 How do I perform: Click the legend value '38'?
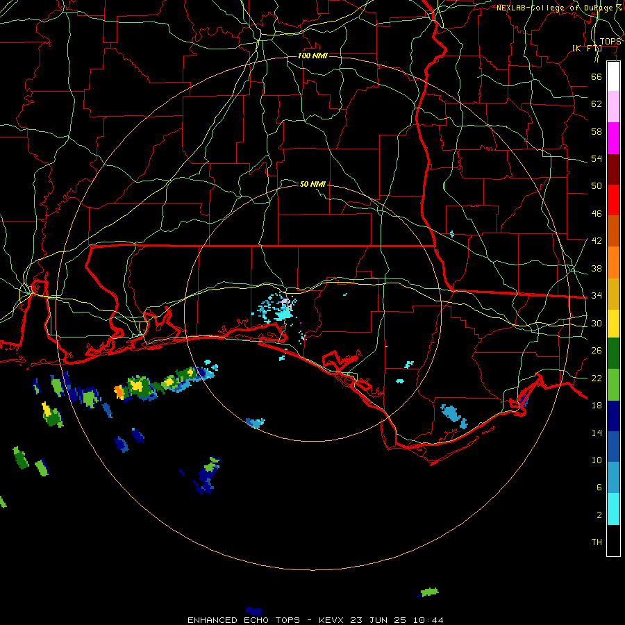(597, 268)
